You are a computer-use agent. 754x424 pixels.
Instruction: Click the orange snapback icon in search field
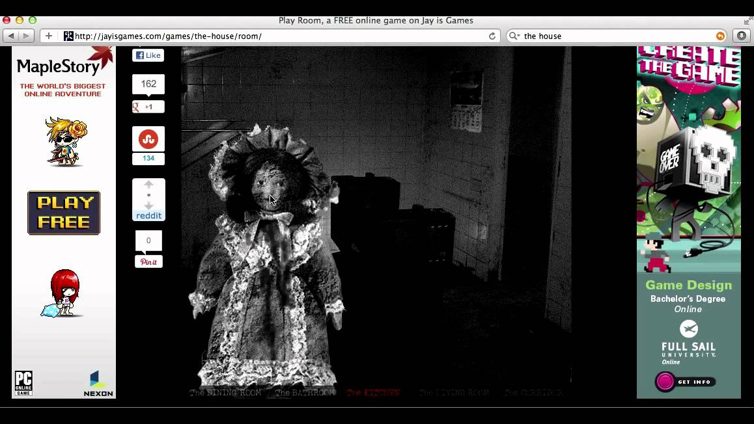click(720, 36)
